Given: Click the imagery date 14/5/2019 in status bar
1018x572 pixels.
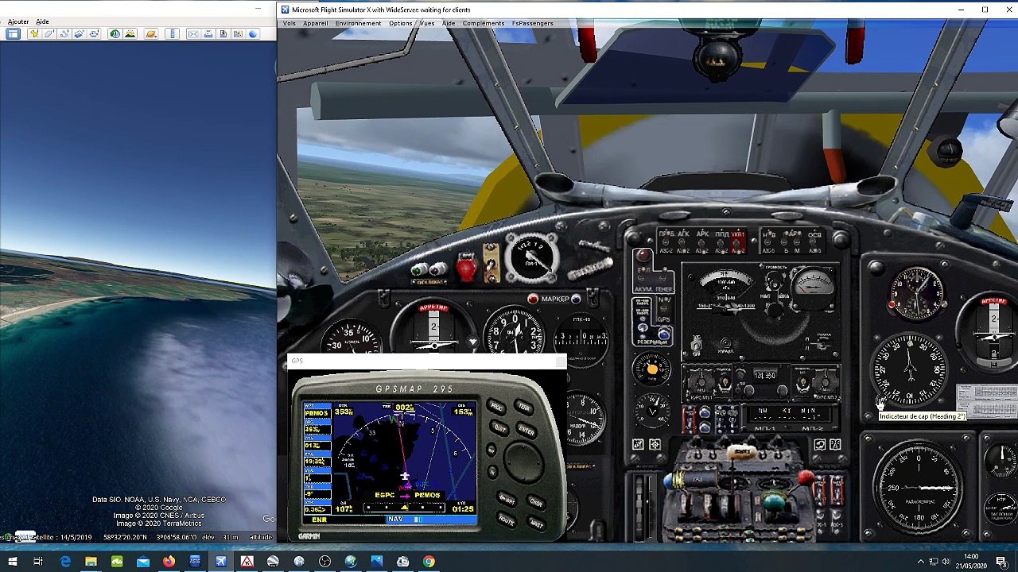Looking at the screenshot, I should point(76,538).
